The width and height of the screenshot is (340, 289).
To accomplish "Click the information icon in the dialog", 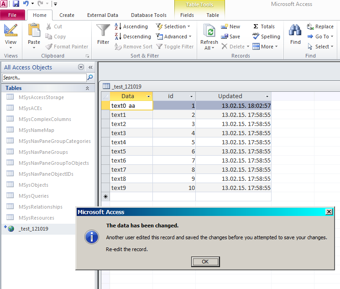I will [92, 237].
